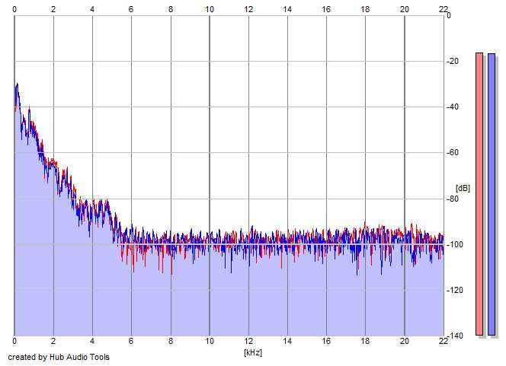Click the -120 dB axis label
Screen dimensions: 506x366
[454, 290]
